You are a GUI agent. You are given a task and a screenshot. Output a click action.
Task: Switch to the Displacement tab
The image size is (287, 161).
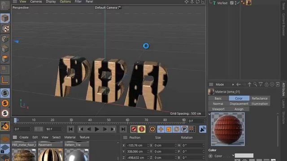pos(239,104)
